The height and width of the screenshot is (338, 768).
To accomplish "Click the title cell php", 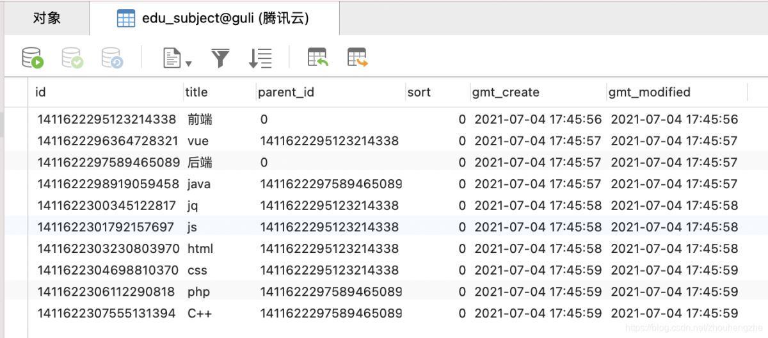I will click(199, 293).
